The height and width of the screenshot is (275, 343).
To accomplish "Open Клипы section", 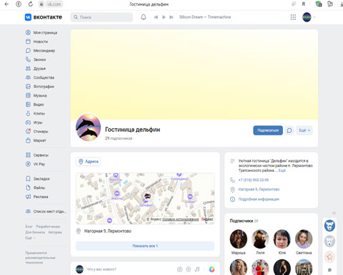I will point(35,113).
